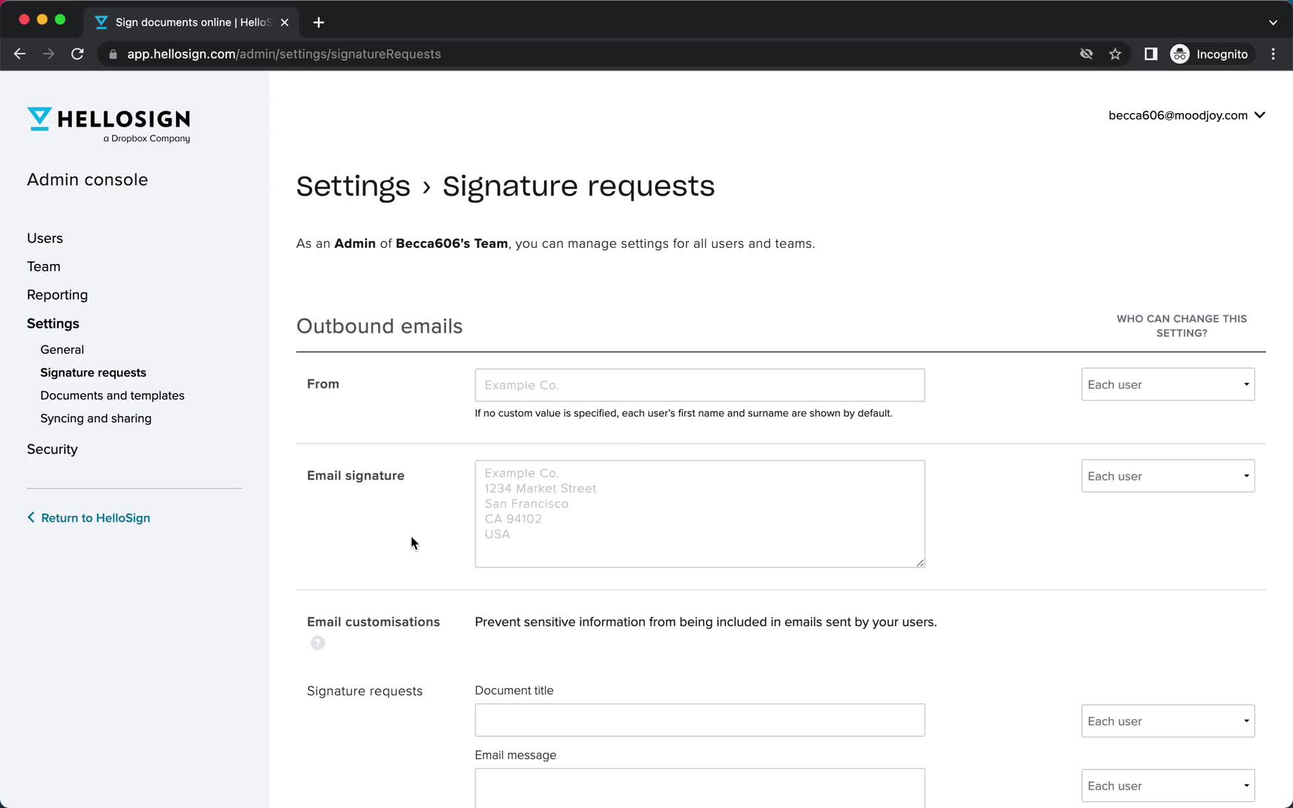Screen dimensions: 1293x808
Task: Select the Reporting sidebar item
Action: 58,294
